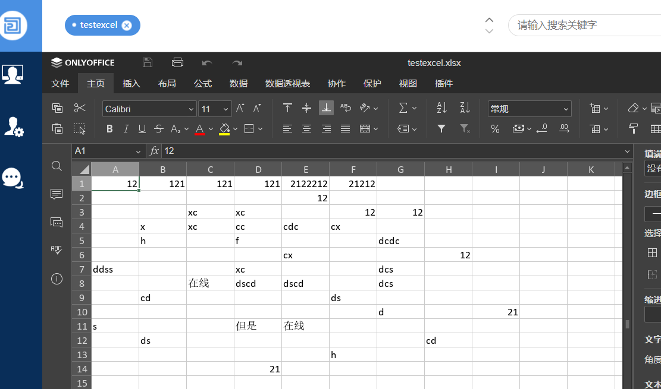The width and height of the screenshot is (661, 389).
Task: Expand the formula bar chevron
Action: coord(627,151)
